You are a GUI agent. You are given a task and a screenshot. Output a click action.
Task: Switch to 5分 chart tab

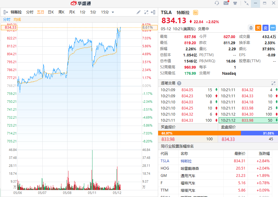[x=93, y=12]
